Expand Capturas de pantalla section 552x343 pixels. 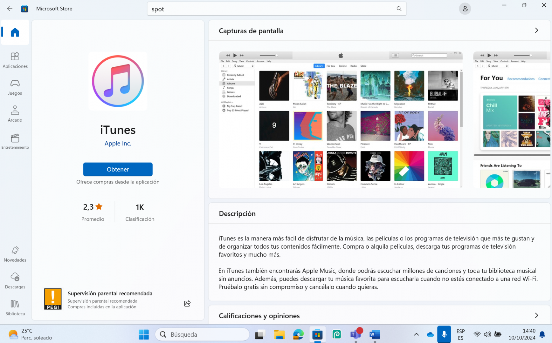coord(536,30)
